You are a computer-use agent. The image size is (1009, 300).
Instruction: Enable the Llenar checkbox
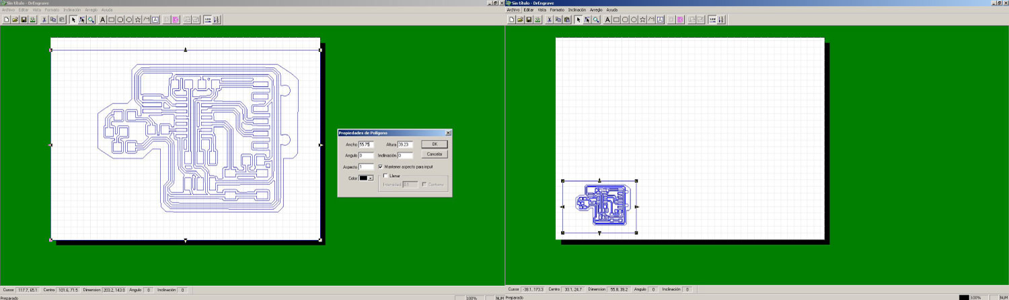tap(385, 176)
